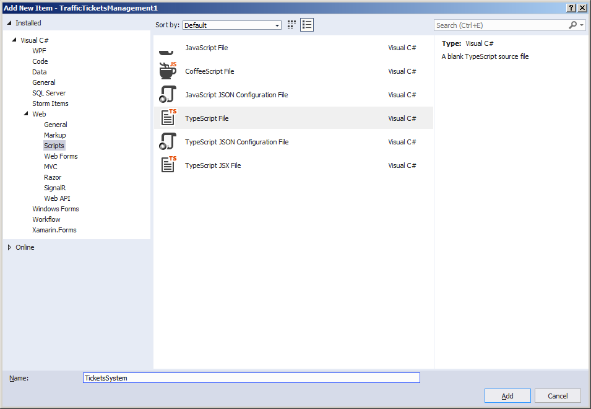This screenshot has height=409, width=591.
Task: Collapse the Installed section
Action: [x=9, y=23]
